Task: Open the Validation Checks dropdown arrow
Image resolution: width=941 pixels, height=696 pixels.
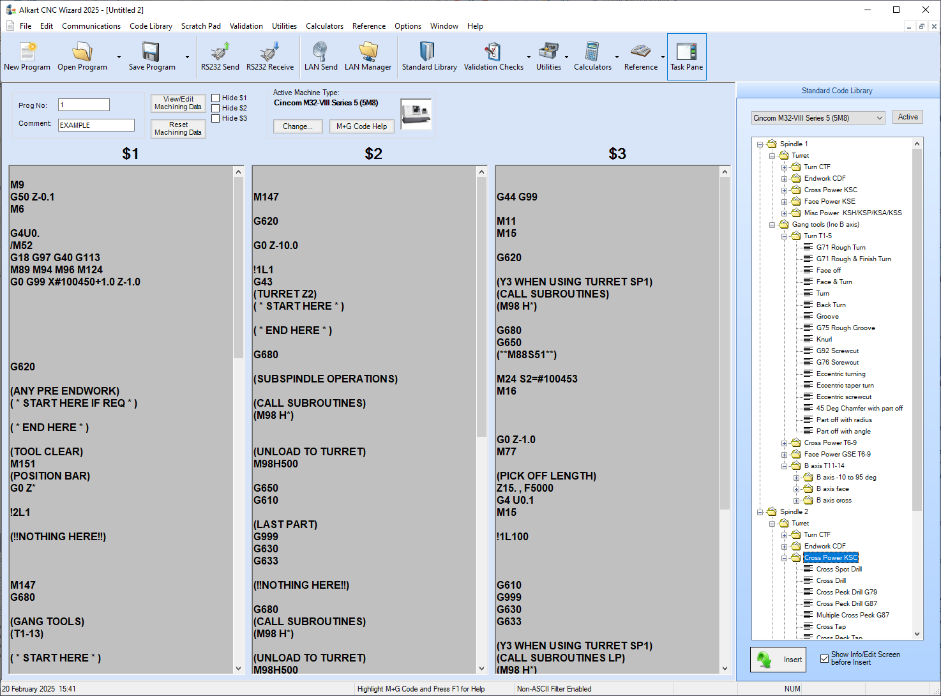Action: pyautogui.click(x=529, y=57)
